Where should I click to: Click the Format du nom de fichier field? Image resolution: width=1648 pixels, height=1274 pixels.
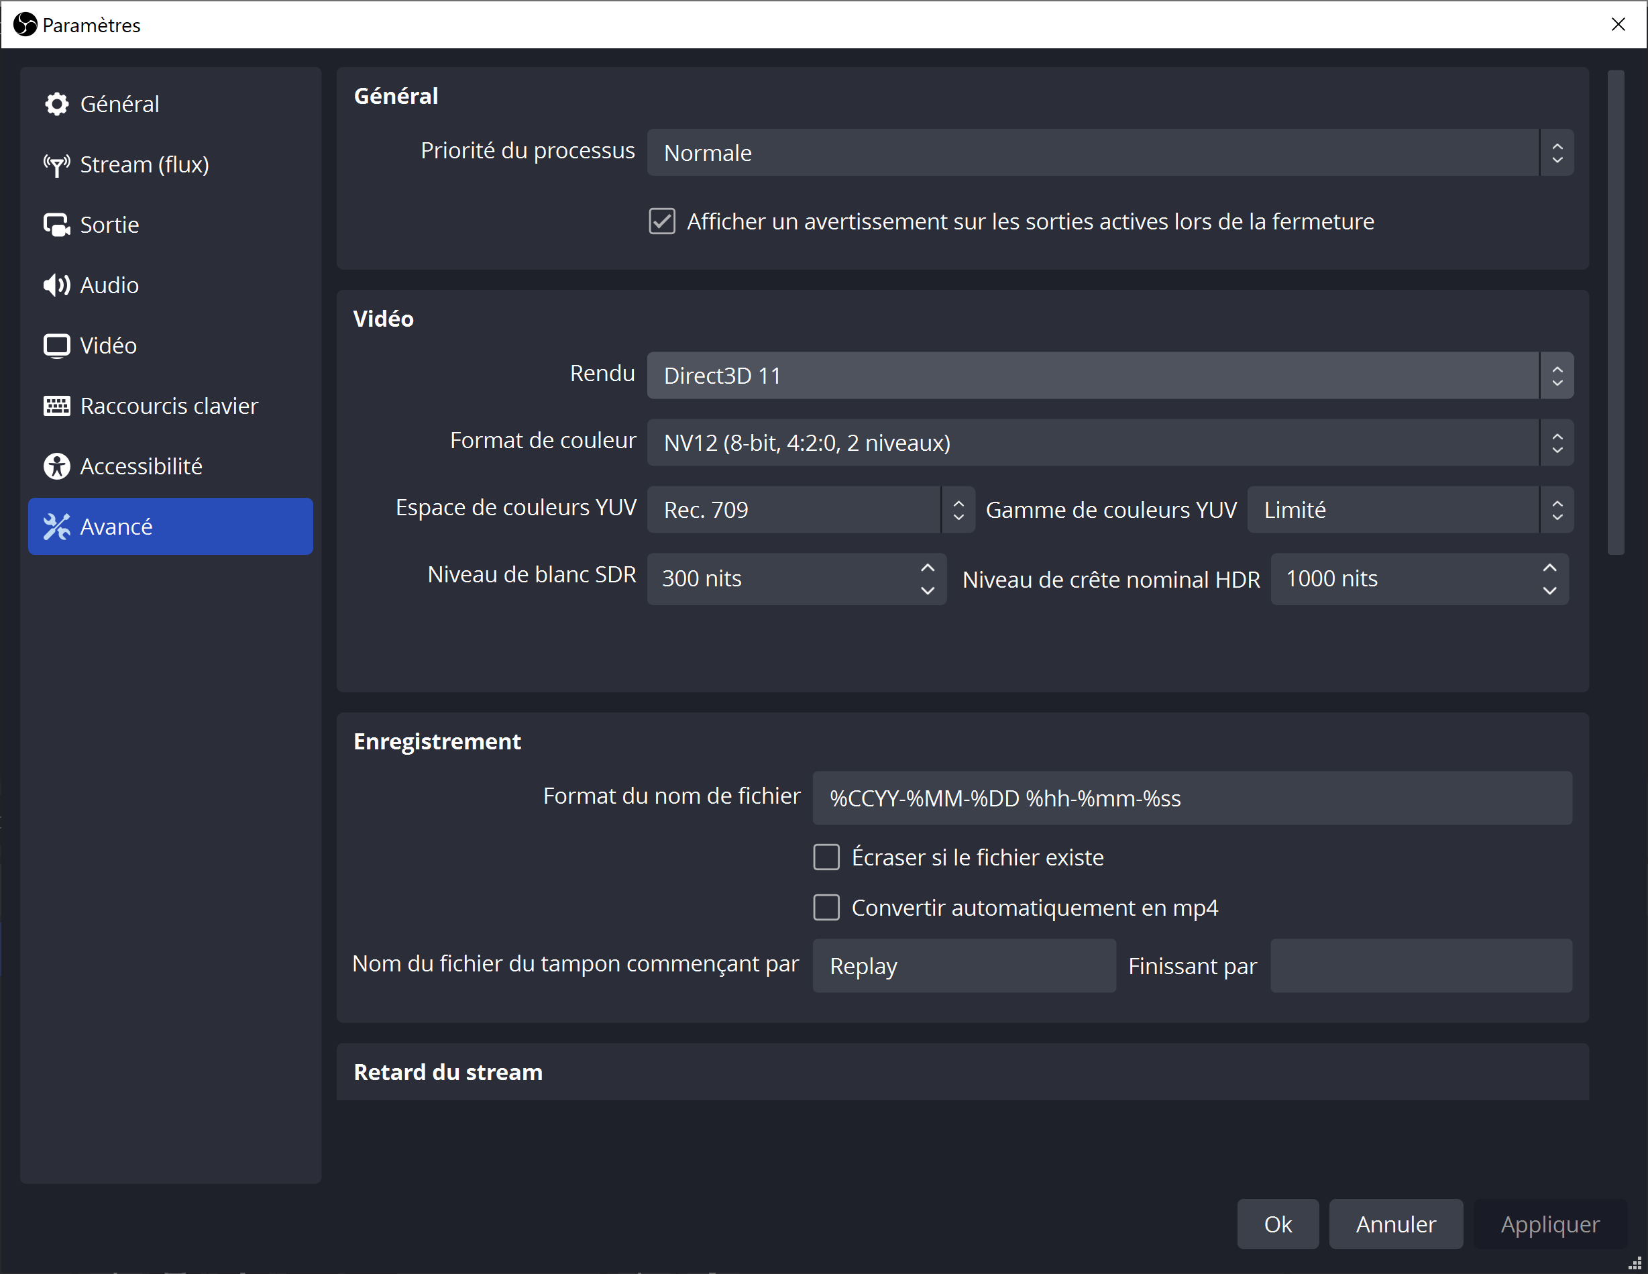pyautogui.click(x=1193, y=798)
